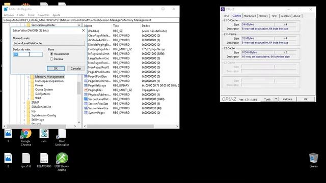Open the RELATORIO document icon
Image resolution: width=326 pixels, height=183 pixels.
pyautogui.click(x=44, y=158)
